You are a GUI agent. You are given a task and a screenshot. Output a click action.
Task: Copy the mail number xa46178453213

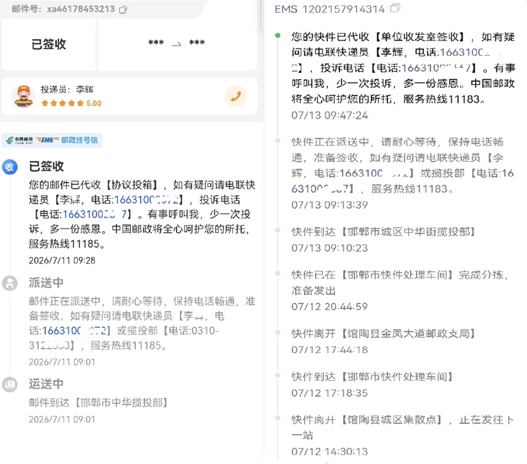pyautogui.click(x=123, y=9)
